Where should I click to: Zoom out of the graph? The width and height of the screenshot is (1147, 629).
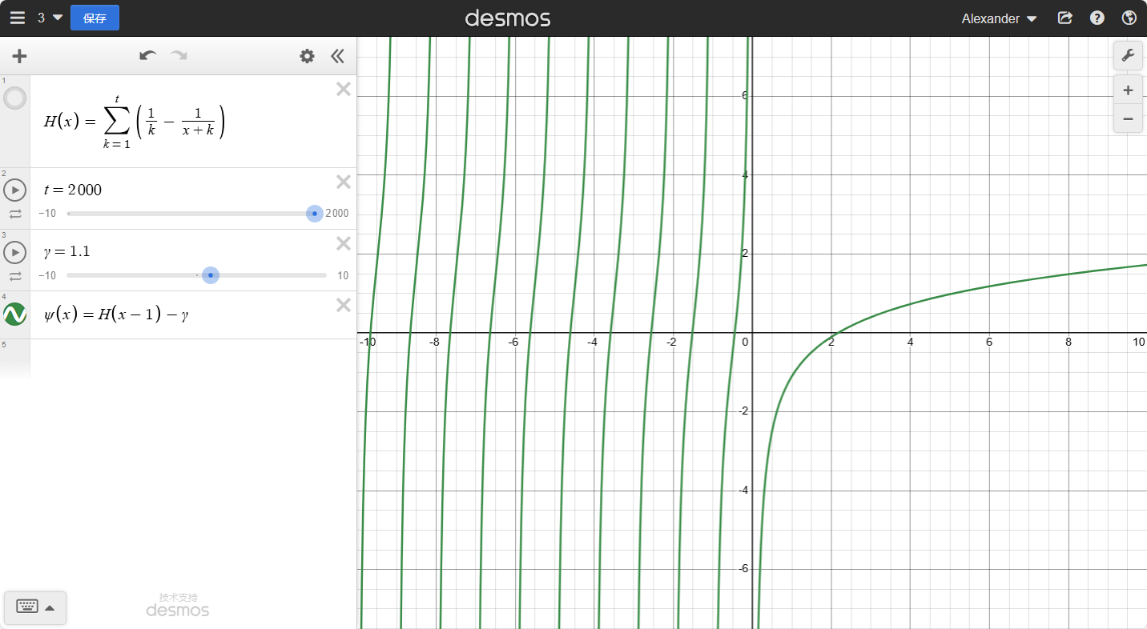coord(1128,118)
